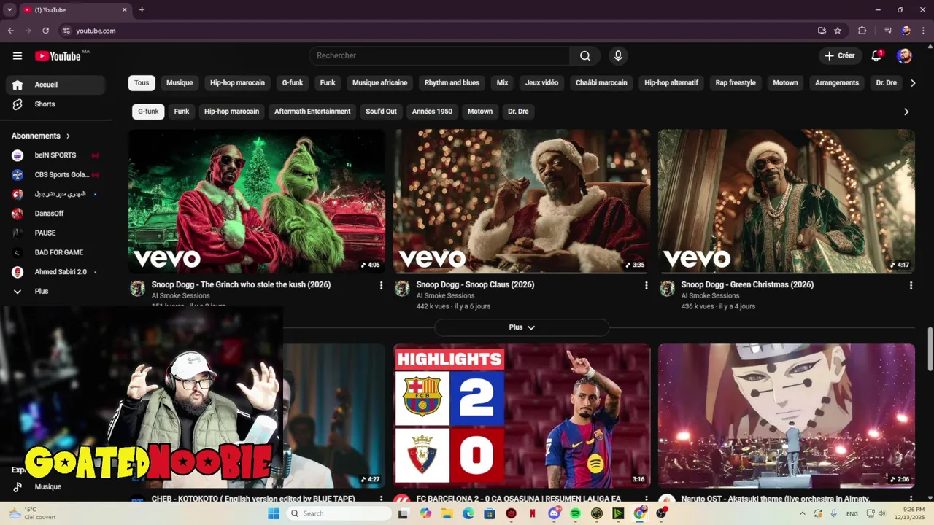Open File Explorer from the taskbar

(x=447, y=513)
